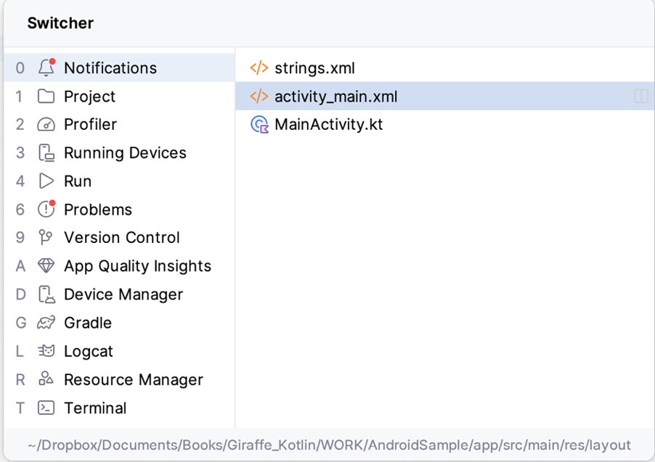Viewport: 655px width, 462px height.
Task: Click the App Quality Insights diamond icon
Action: tap(46, 266)
